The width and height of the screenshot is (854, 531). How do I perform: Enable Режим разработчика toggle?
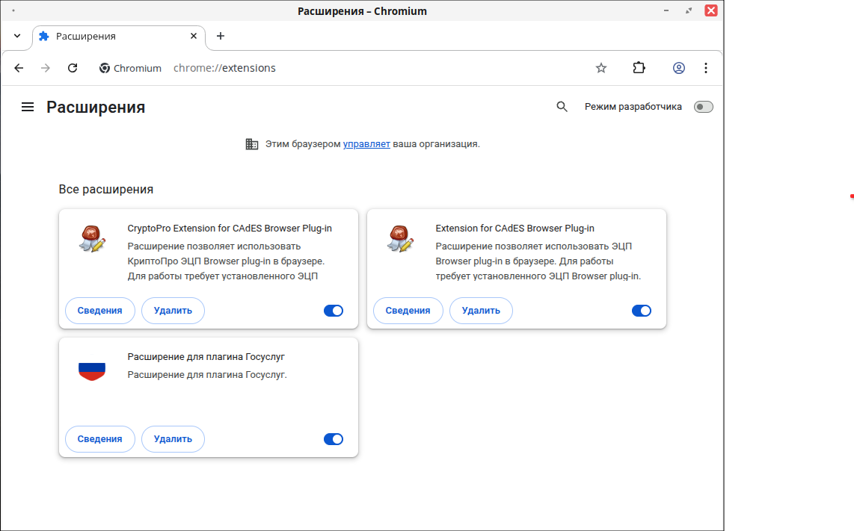coord(703,107)
